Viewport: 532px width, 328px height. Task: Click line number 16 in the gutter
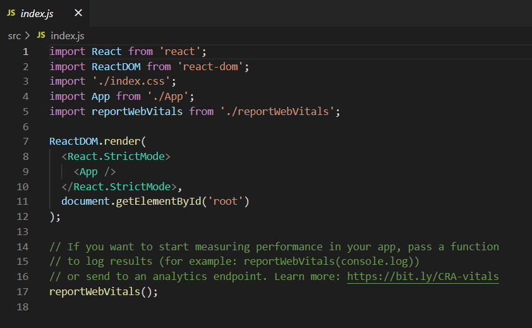point(22,276)
